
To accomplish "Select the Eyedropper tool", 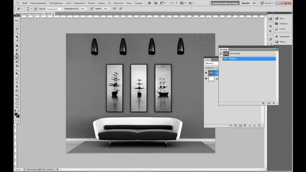I will (17, 41).
